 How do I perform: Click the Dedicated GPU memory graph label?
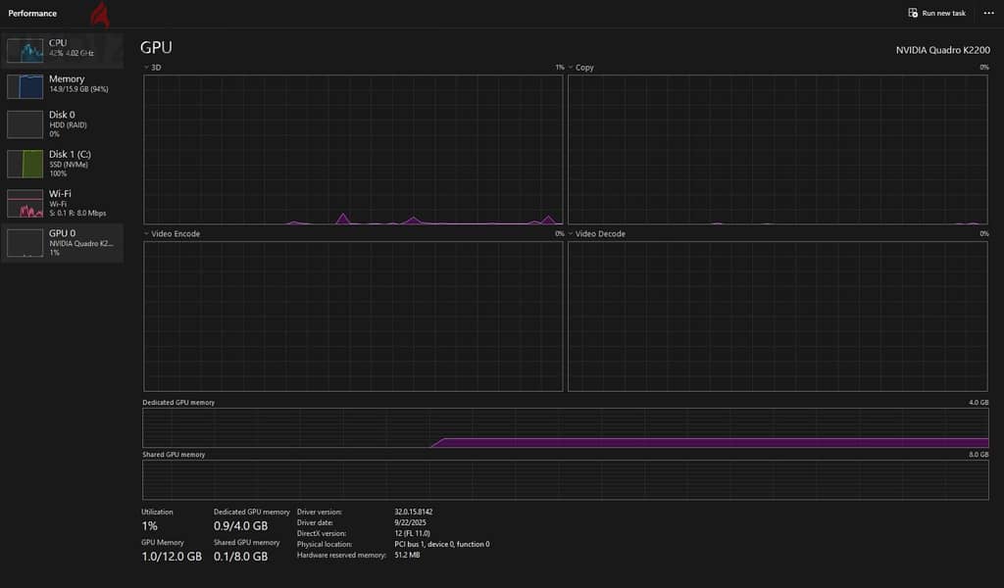click(178, 403)
